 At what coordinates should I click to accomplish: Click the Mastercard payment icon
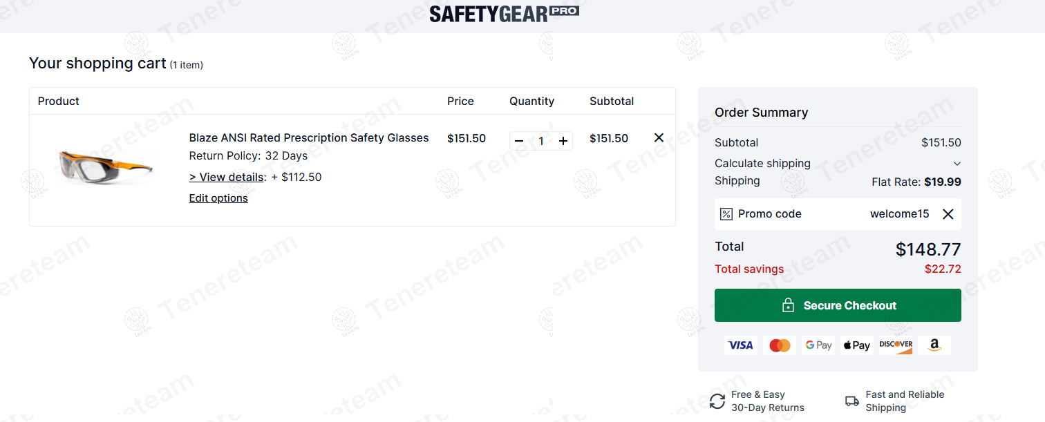click(780, 345)
